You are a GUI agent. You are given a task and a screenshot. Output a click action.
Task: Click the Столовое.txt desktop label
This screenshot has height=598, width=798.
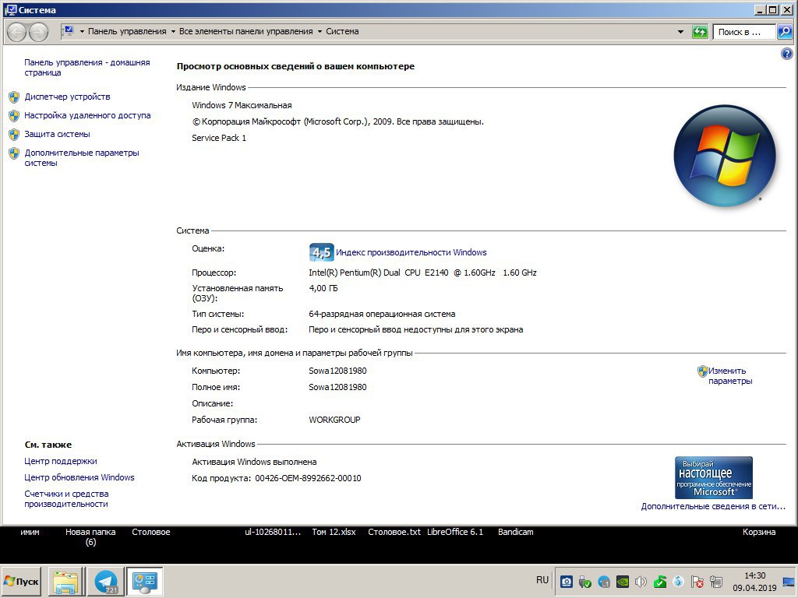(394, 532)
